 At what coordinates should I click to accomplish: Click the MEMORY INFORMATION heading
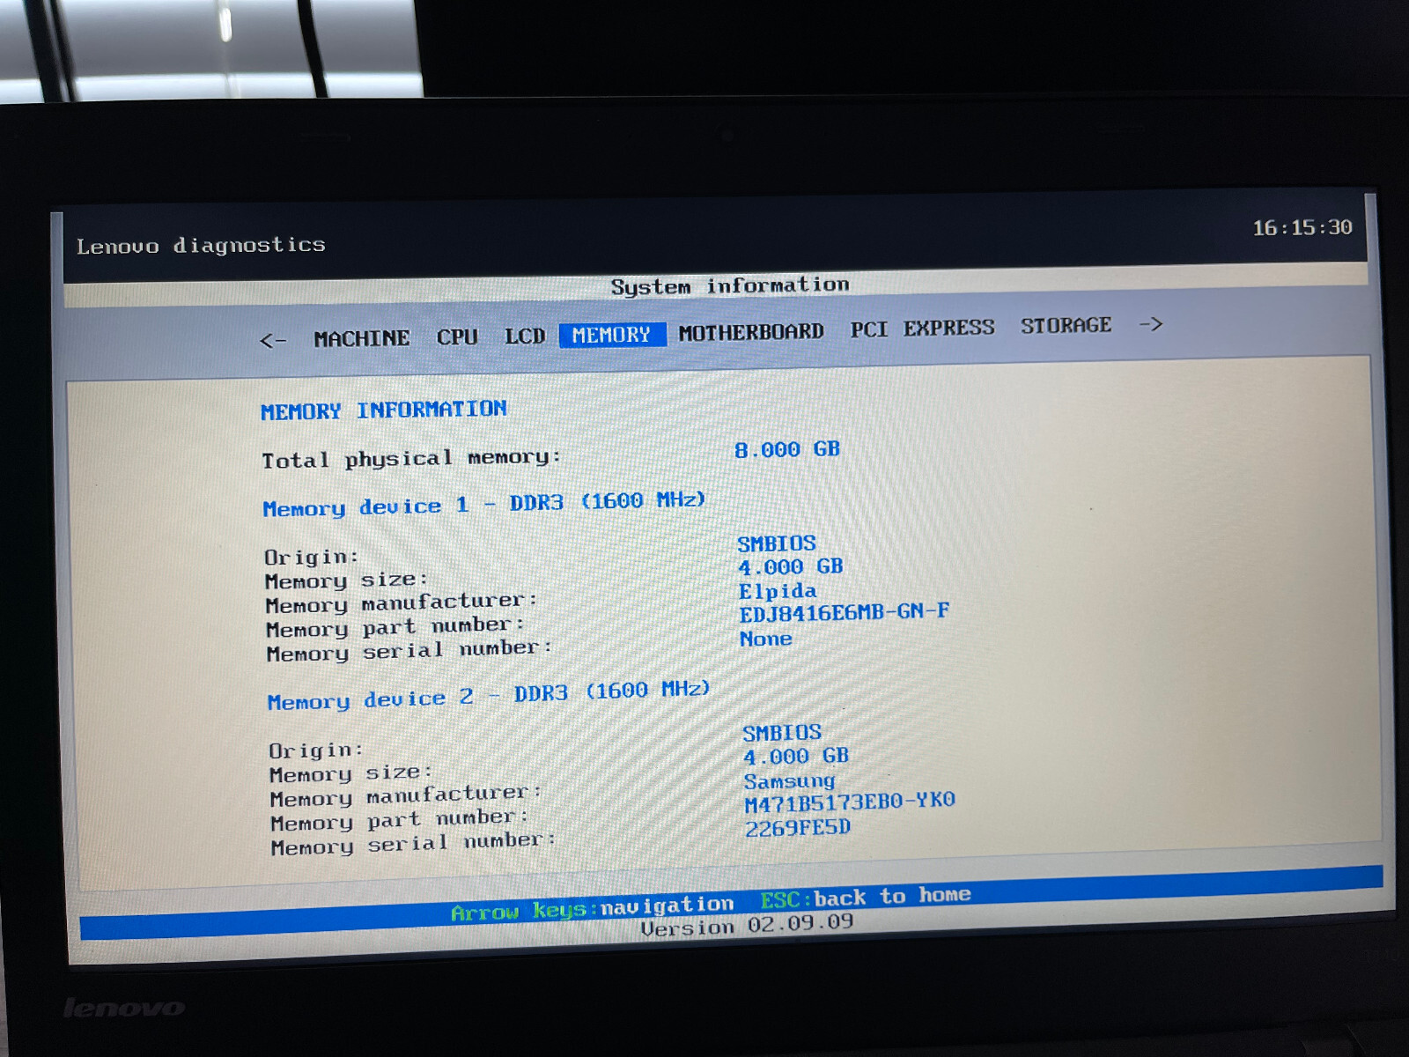point(383,410)
